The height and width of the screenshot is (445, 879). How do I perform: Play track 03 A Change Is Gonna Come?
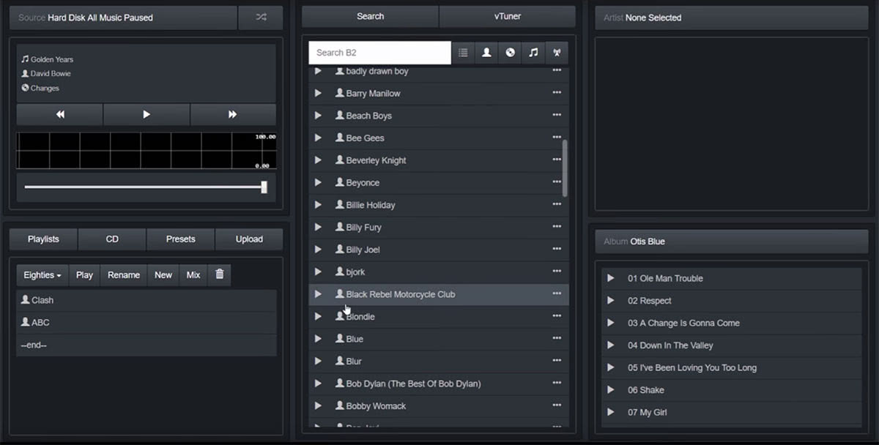click(x=610, y=323)
